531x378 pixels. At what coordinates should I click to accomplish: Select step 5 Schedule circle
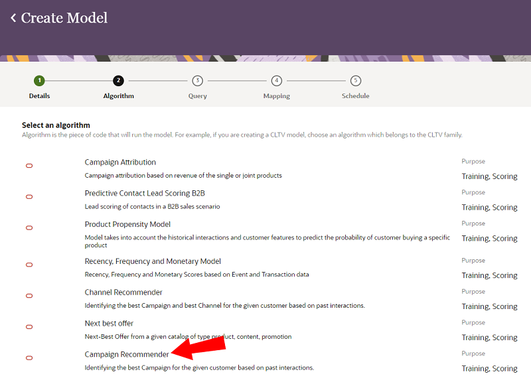point(356,81)
